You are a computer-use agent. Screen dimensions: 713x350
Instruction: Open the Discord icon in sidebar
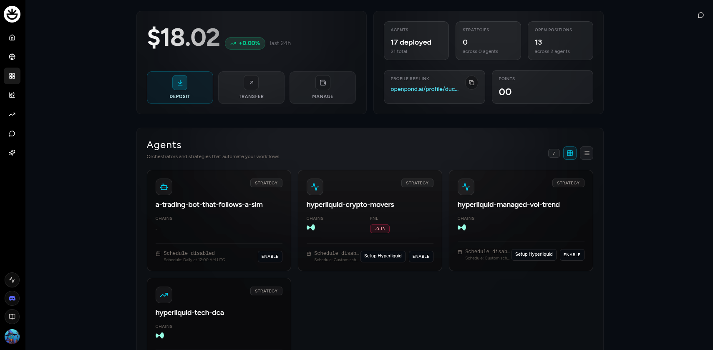click(12, 298)
